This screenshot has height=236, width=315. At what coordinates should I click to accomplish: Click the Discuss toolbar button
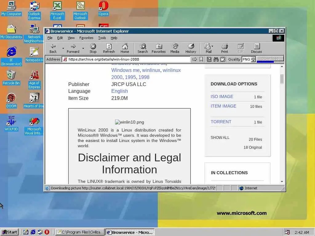pyautogui.click(x=257, y=48)
